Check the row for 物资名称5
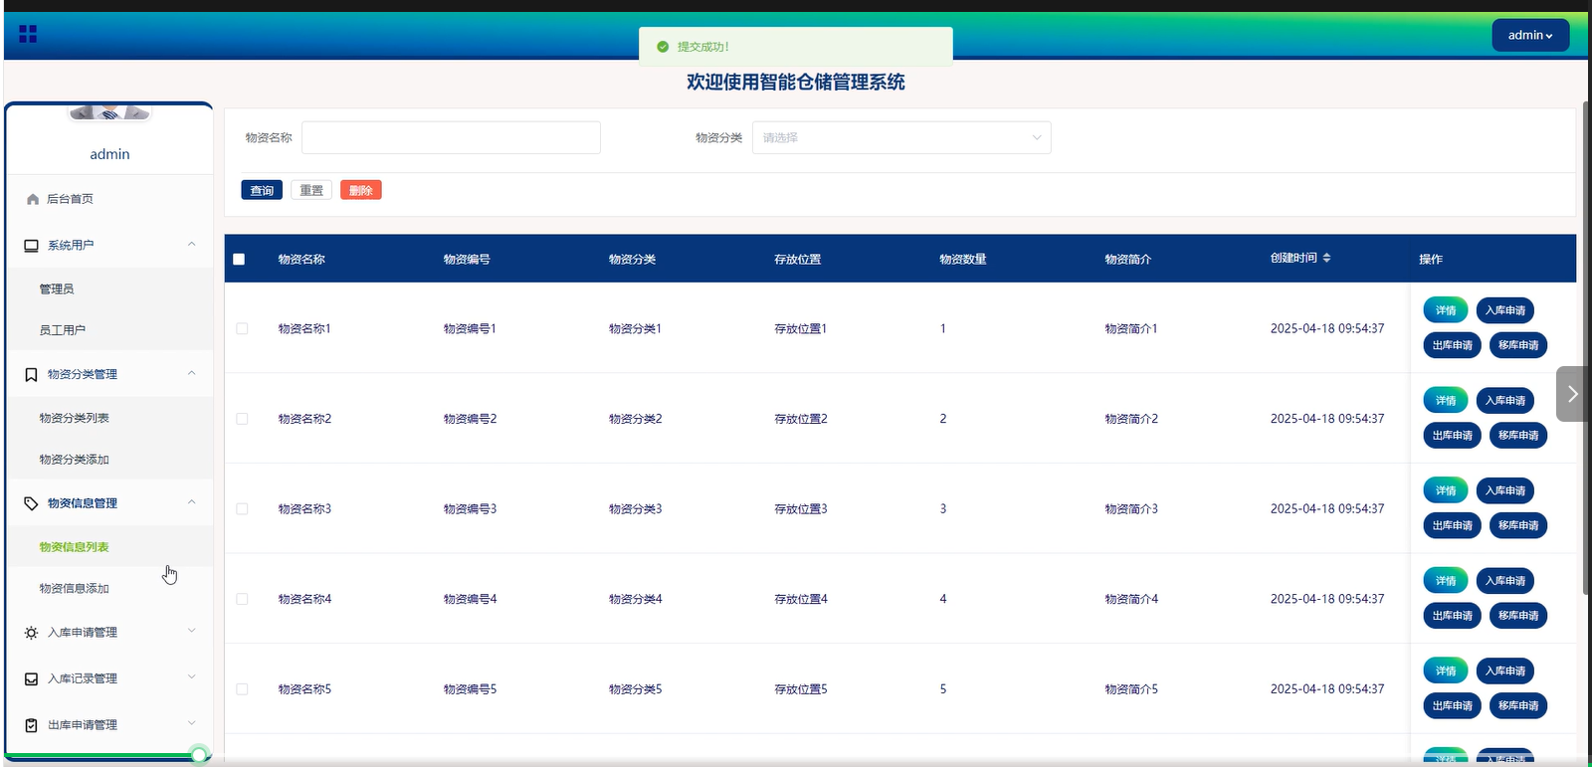Screen dimensions: 1592x767 (242, 688)
